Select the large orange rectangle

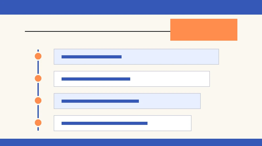coord(204,30)
